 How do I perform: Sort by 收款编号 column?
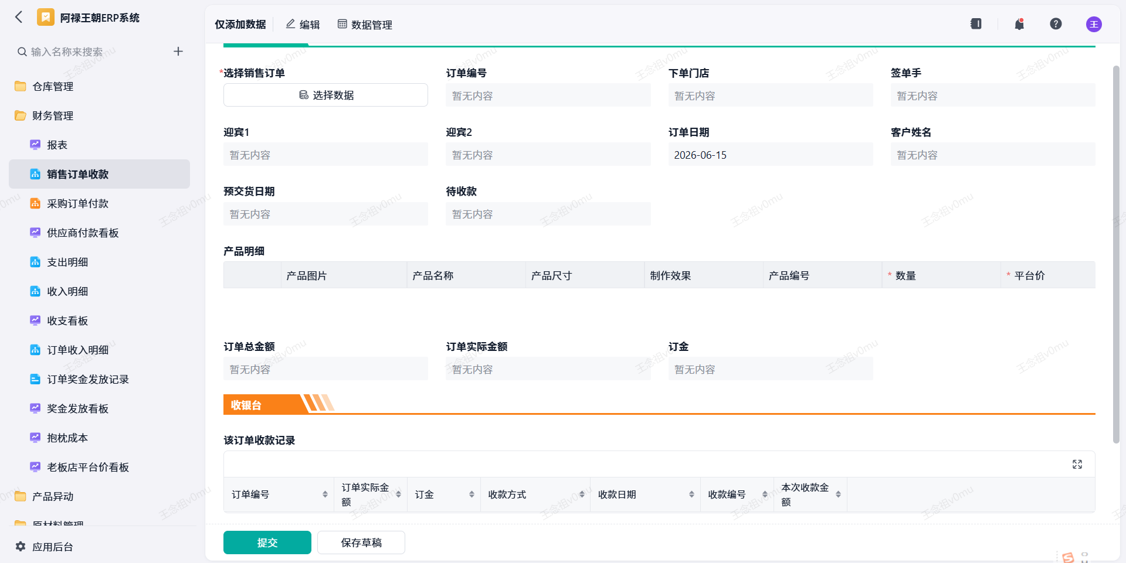click(765, 494)
